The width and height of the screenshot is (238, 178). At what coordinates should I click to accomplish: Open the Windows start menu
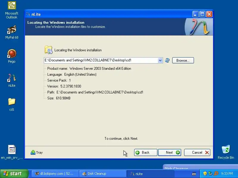tap(14, 174)
